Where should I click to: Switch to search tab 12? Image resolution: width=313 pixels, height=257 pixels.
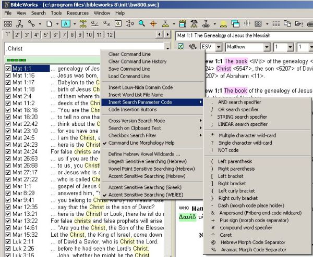(110, 35)
